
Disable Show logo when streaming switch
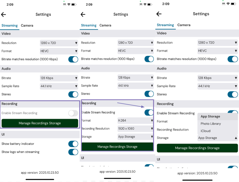click(x=73, y=152)
